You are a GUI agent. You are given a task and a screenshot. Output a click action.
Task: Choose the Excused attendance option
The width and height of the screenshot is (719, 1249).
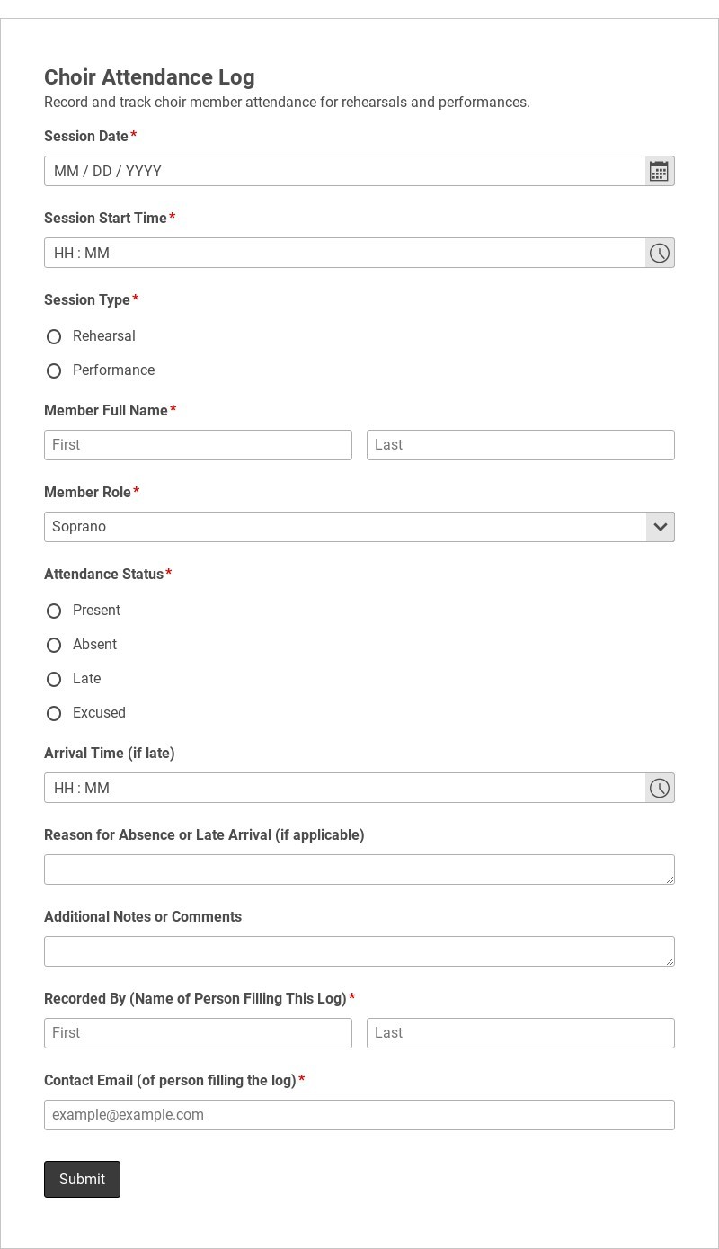[x=54, y=713]
